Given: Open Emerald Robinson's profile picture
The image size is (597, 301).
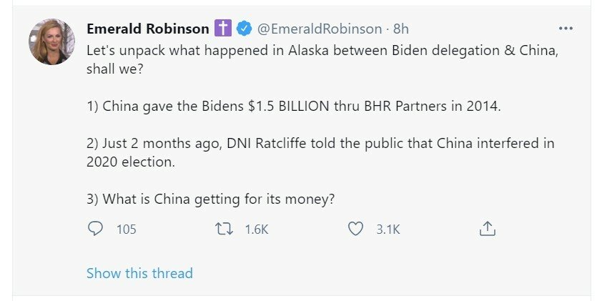Looking at the screenshot, I should pyautogui.click(x=51, y=41).
